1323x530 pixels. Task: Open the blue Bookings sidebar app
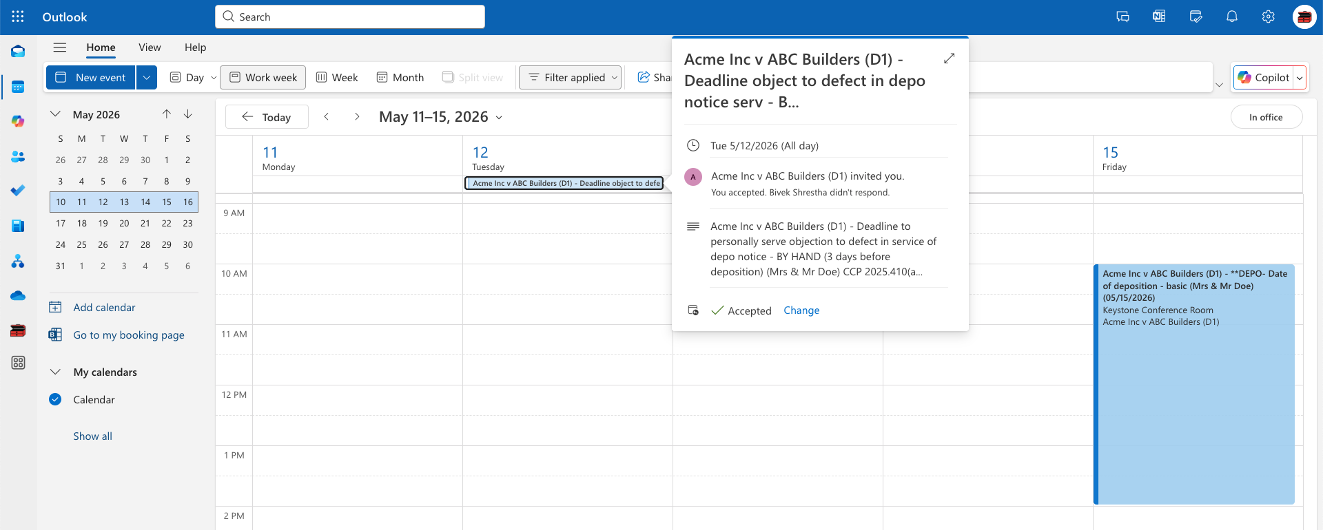18,226
